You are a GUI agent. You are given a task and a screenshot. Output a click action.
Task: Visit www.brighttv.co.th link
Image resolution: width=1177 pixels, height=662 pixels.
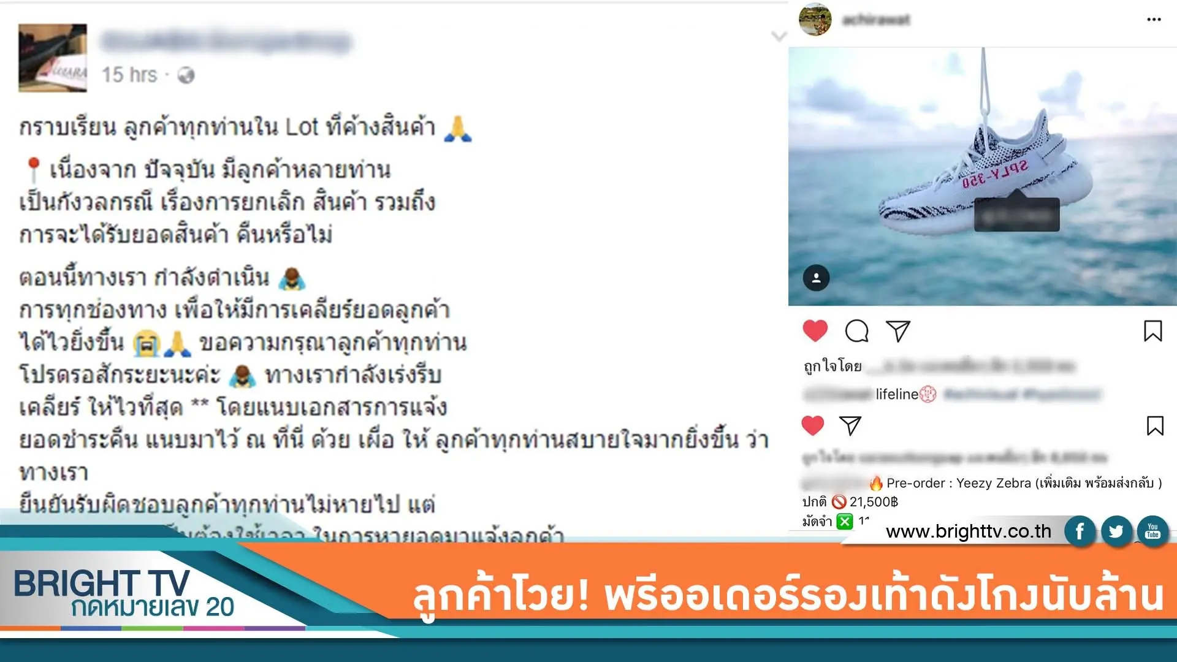tap(969, 531)
